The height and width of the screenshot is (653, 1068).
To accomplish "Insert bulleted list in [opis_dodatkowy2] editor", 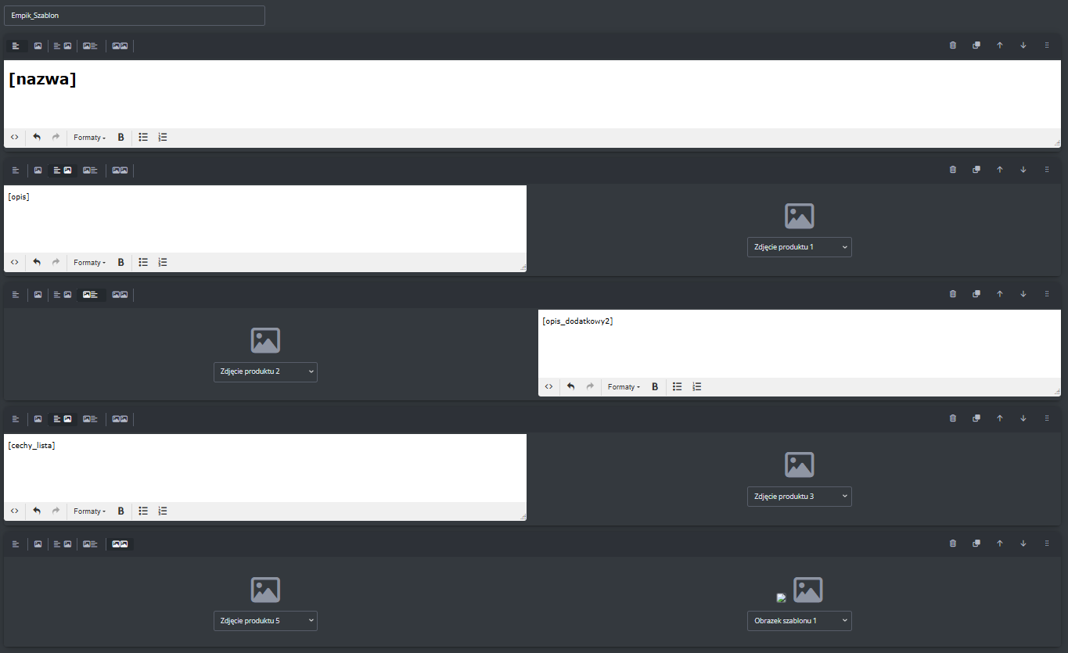I will pos(678,386).
